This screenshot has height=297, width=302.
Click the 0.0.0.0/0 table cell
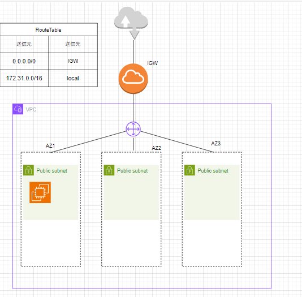[x=24, y=61]
